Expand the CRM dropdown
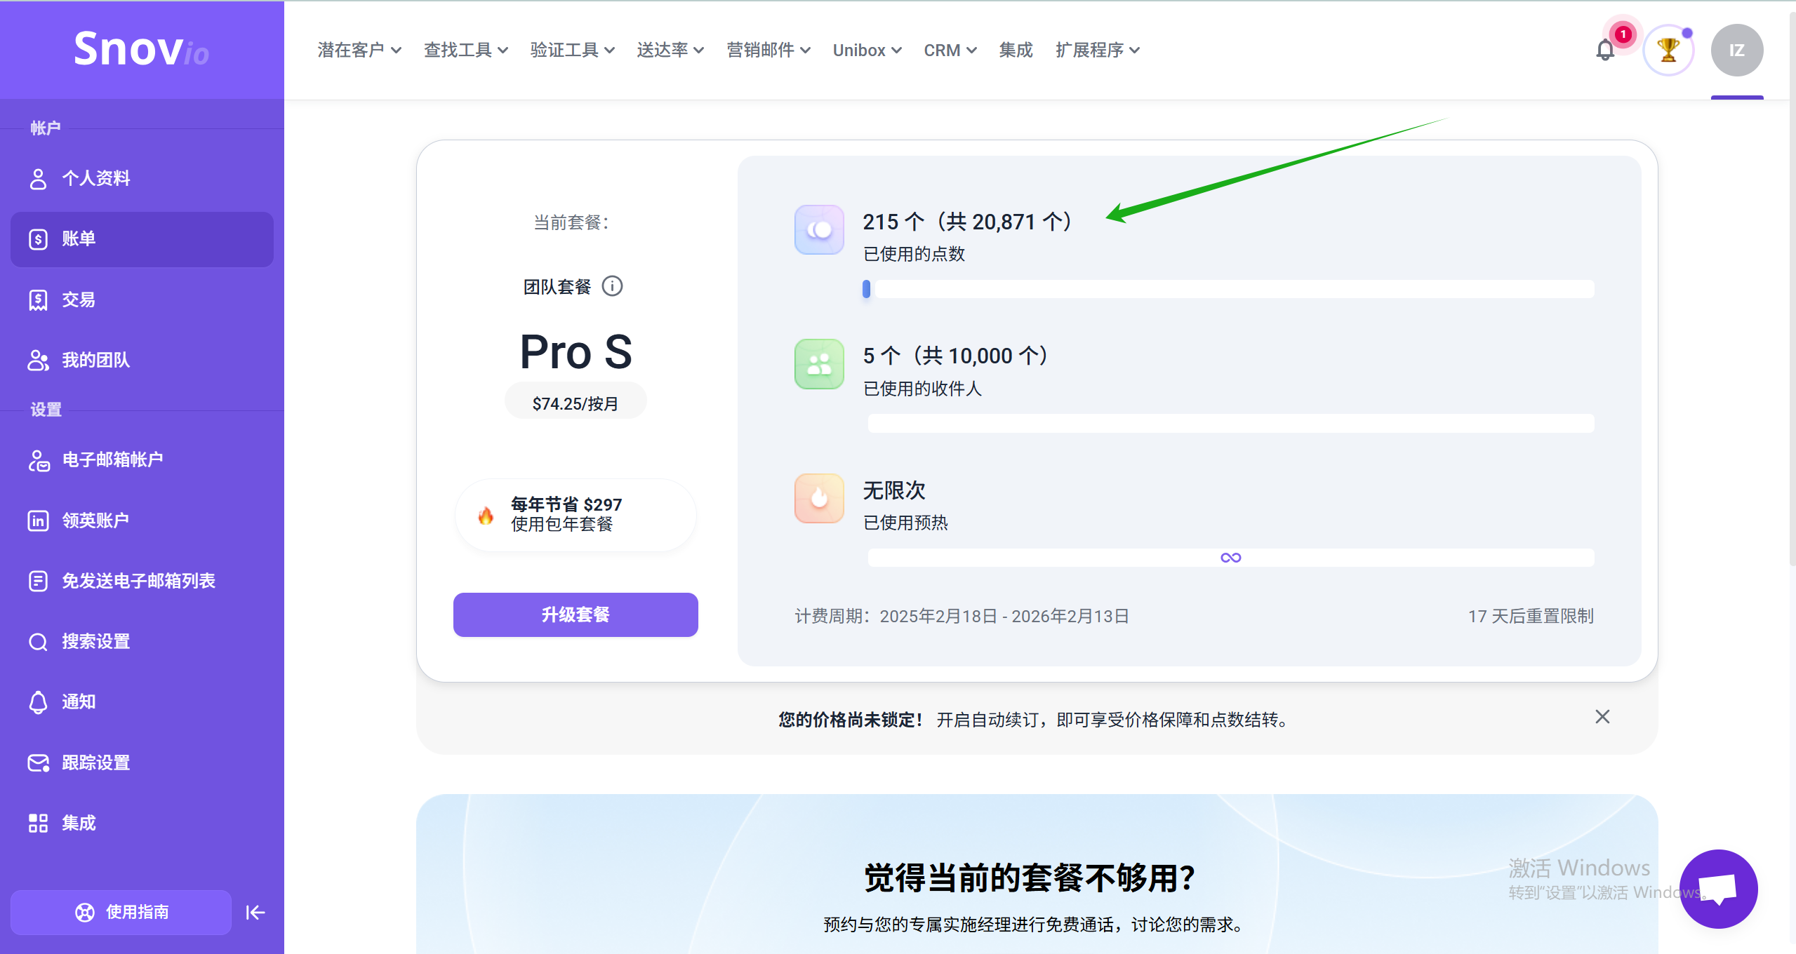Screen dimensions: 1796x954 coord(950,50)
